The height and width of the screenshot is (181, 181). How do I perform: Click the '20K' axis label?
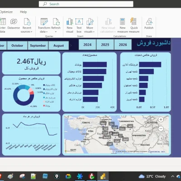(98, 107)
